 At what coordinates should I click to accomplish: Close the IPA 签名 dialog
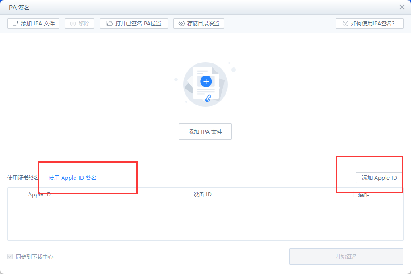402,7
